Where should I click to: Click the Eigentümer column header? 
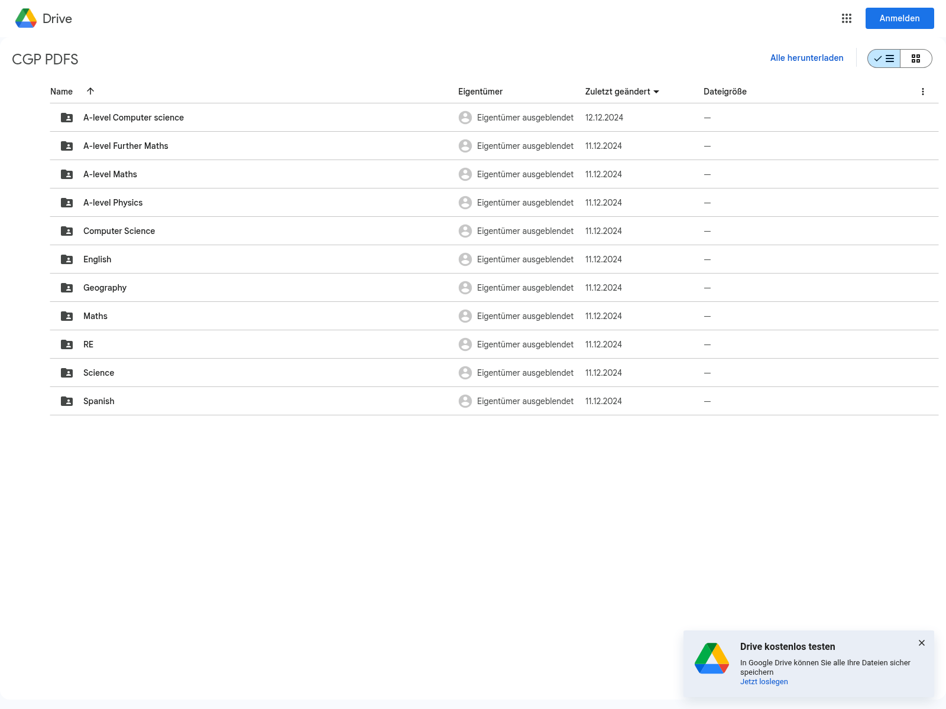click(480, 92)
